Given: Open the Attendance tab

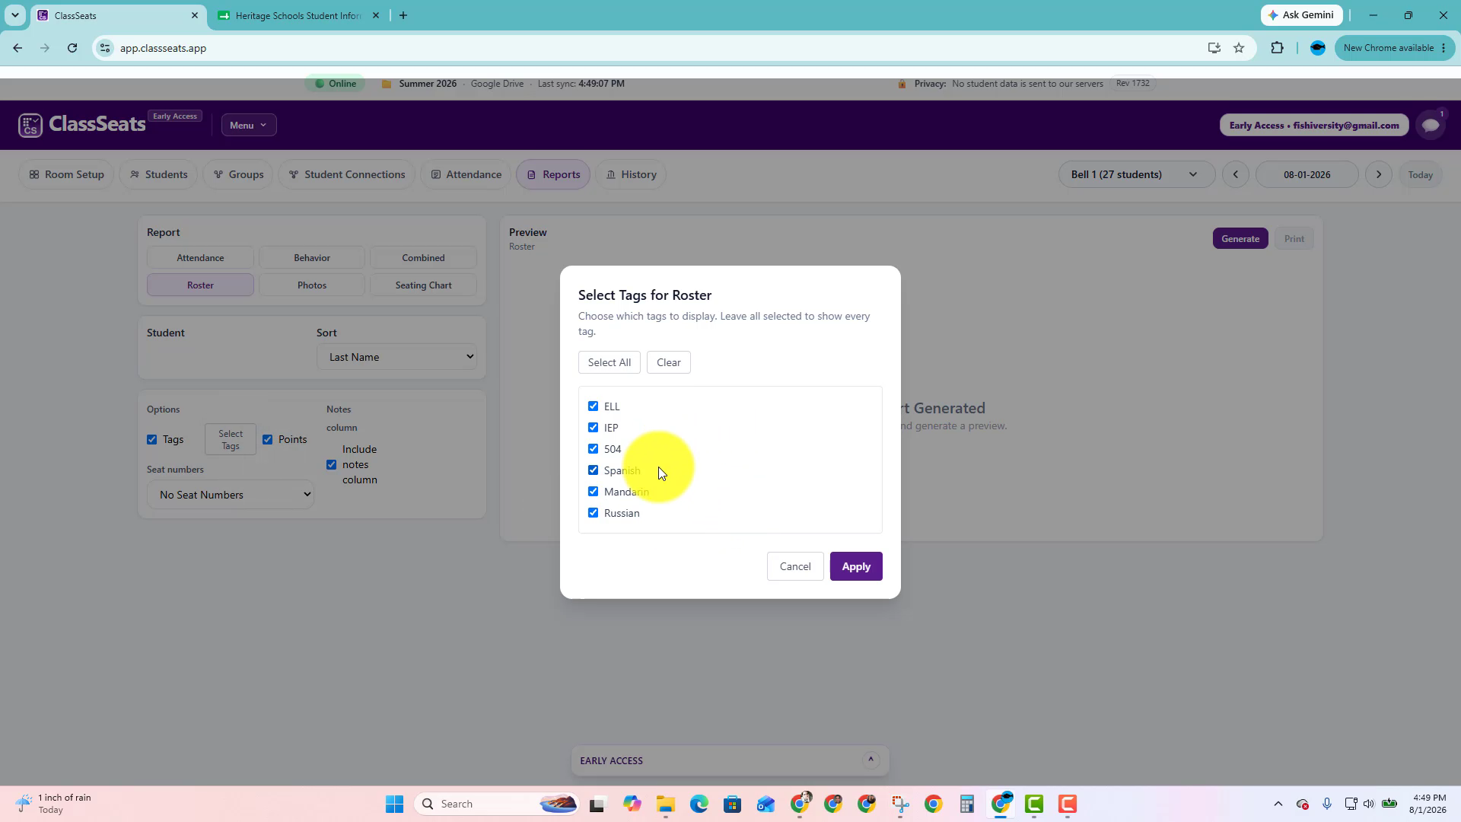Looking at the screenshot, I should pos(466,174).
